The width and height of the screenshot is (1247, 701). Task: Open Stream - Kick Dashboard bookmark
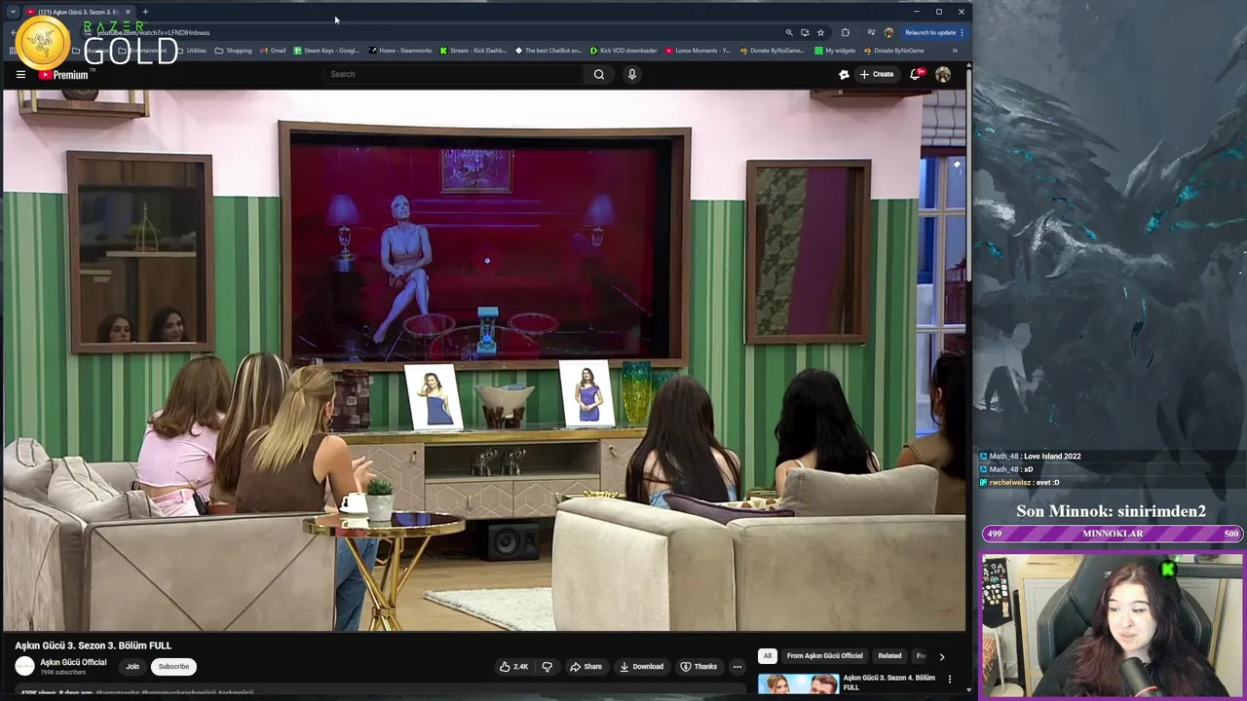(473, 51)
